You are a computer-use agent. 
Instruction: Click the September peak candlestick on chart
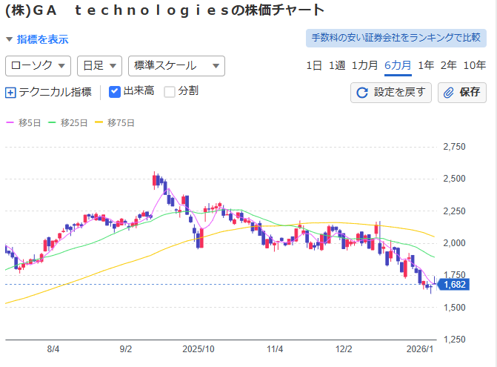pos(155,179)
